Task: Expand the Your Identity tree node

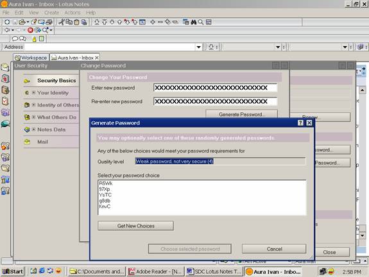Action: pos(33,92)
